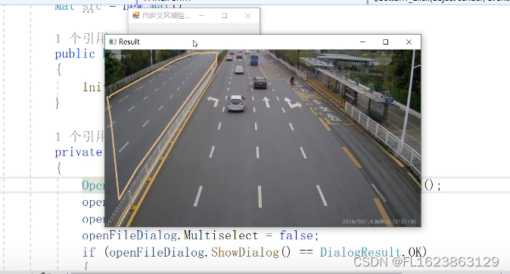Viewport: 510px width, 274px height.
Task: Click the road image in Result window
Action: 263,138
